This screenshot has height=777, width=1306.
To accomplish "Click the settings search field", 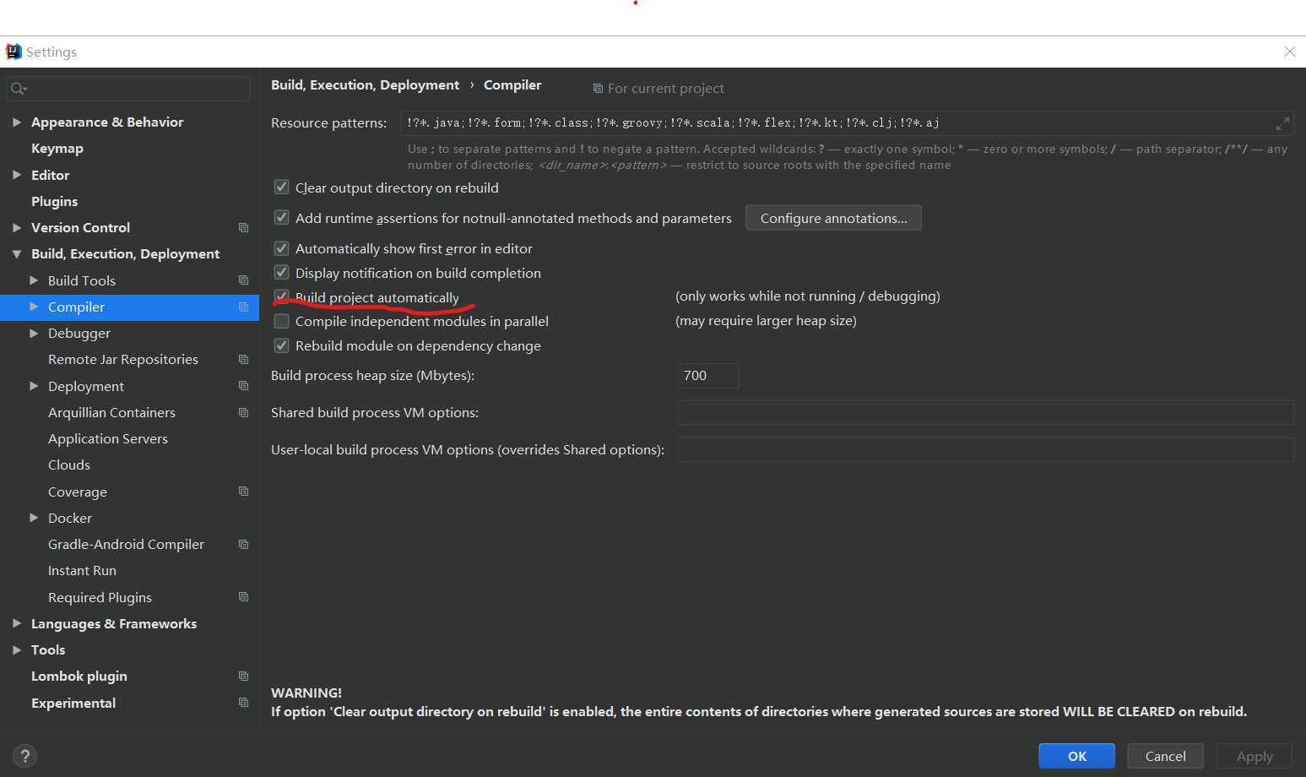I will pos(128,89).
